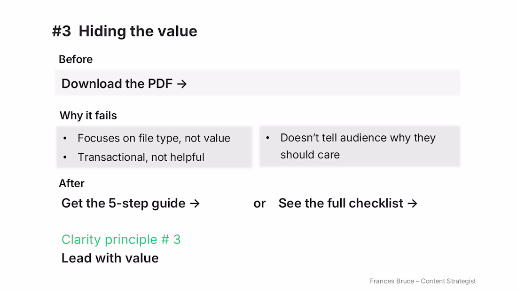
Task: Click the "Hiding the value" slide title
Action: tap(138, 31)
